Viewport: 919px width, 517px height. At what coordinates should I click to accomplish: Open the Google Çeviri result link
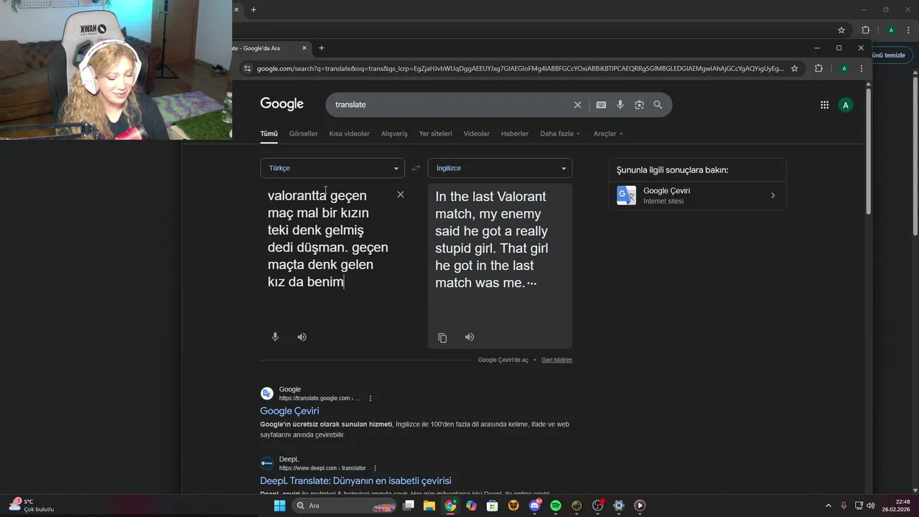289,411
